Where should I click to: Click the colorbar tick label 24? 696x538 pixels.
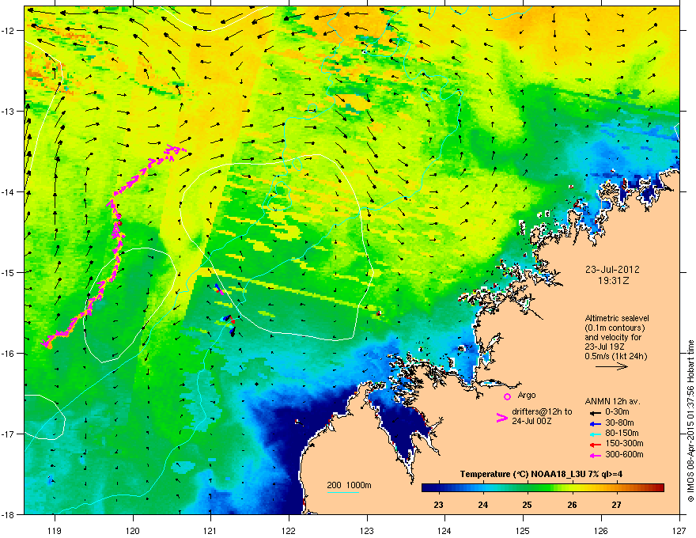click(x=483, y=505)
